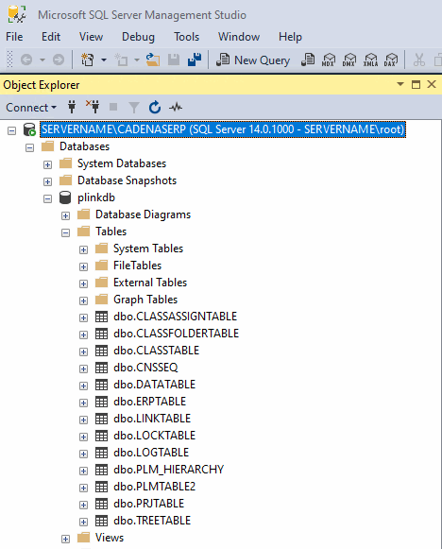The width and height of the screenshot is (442, 549).
Task: Expand the System Tables folder
Action: (83, 249)
